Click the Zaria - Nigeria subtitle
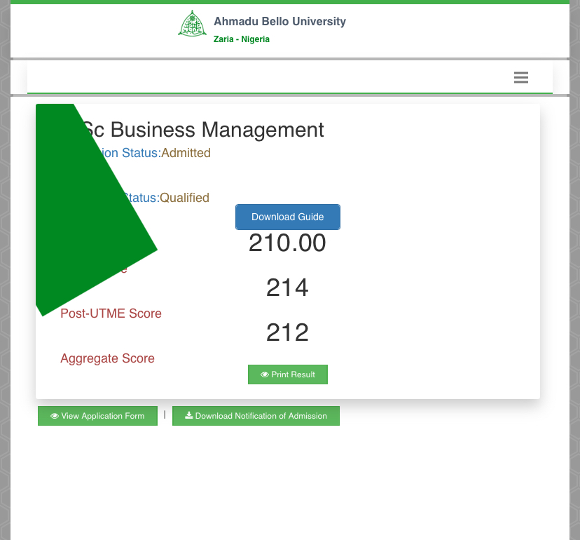The image size is (580, 540). (x=241, y=39)
